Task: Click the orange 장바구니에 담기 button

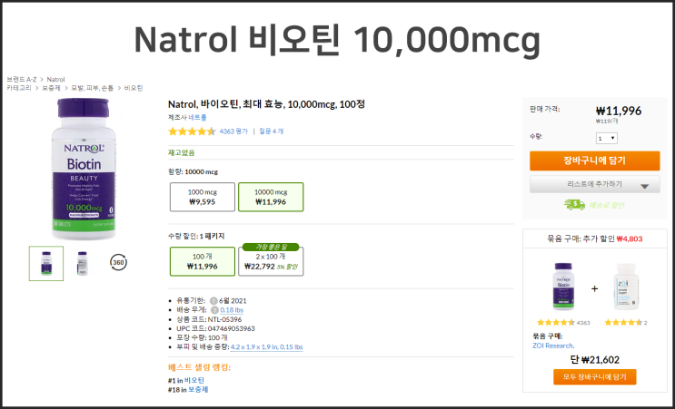Action: 595,161
